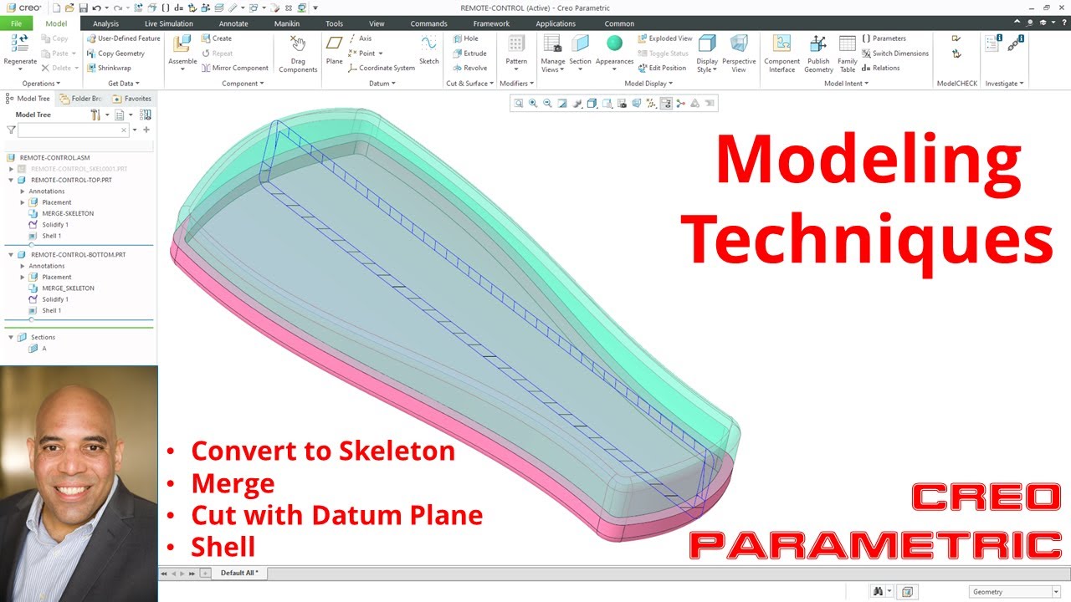Click Zoom In in graphics toolbar
Image resolution: width=1071 pixels, height=602 pixels.
click(533, 104)
